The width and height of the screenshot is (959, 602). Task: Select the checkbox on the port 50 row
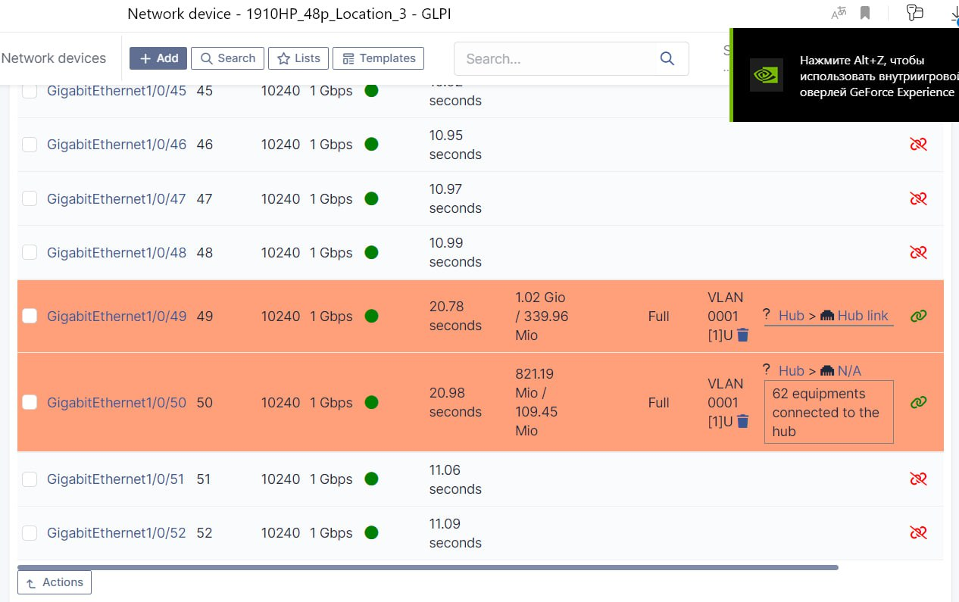pyautogui.click(x=29, y=402)
